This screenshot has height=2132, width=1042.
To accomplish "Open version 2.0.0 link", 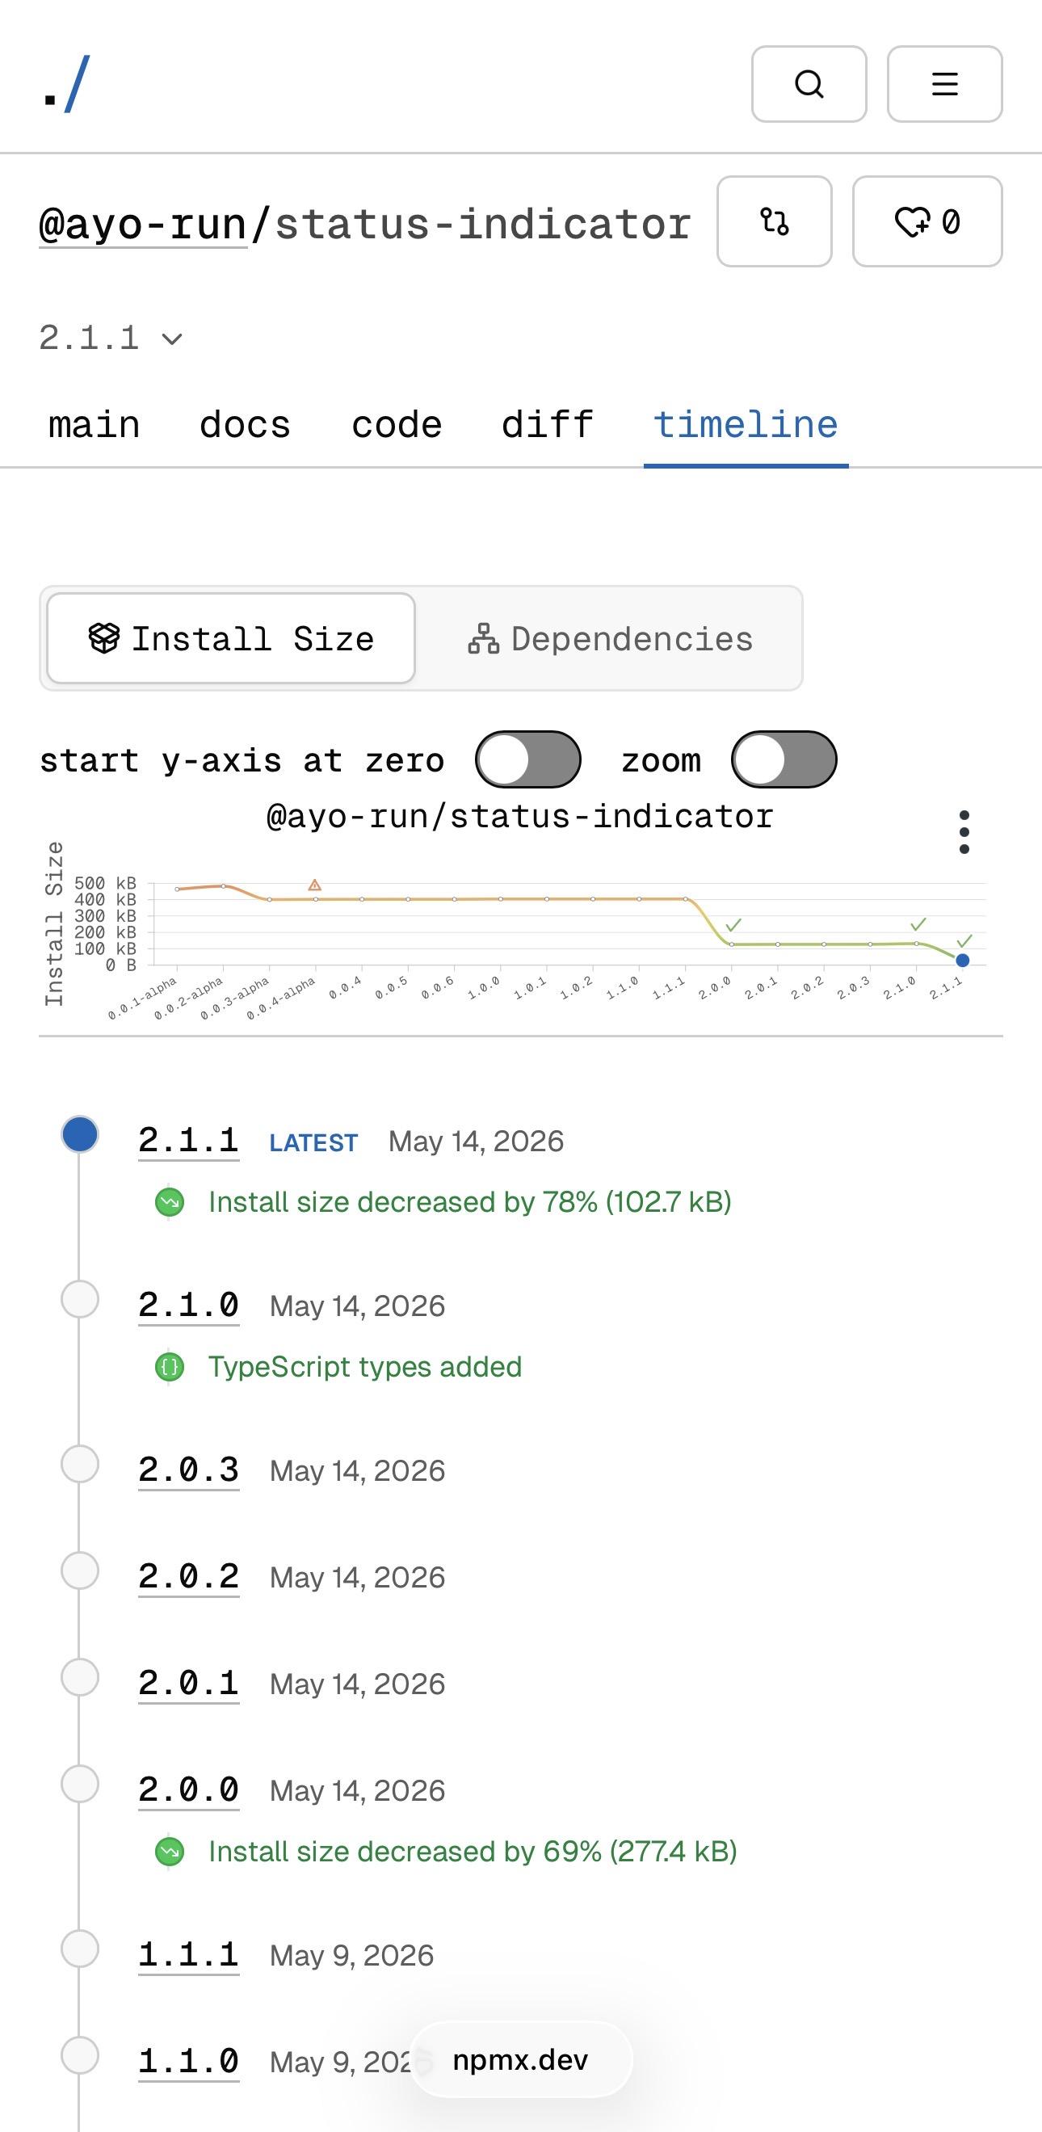I will (189, 1789).
